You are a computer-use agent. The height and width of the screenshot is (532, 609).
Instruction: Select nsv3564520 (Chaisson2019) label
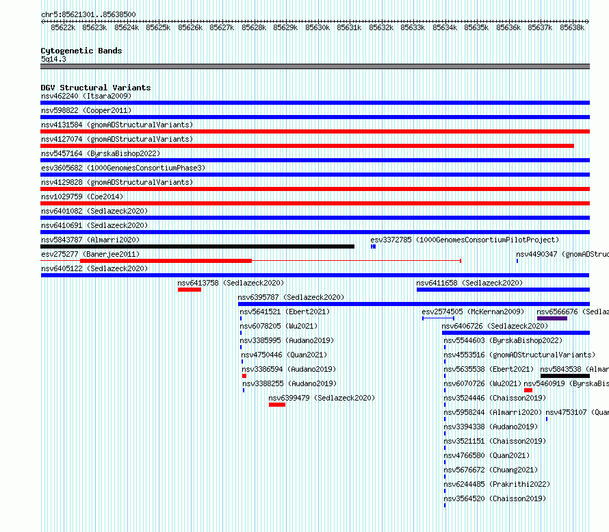[495, 498]
